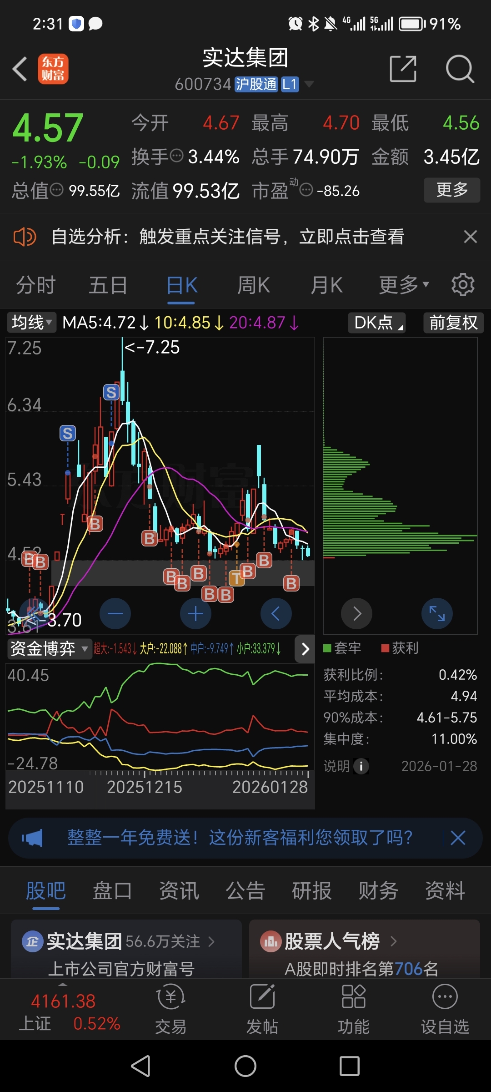This screenshot has width=491, height=1092.
Task: Open chart settings gear icon
Action: (463, 285)
